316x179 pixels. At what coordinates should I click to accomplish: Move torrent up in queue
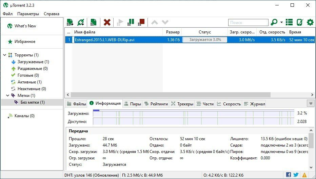[155, 22]
